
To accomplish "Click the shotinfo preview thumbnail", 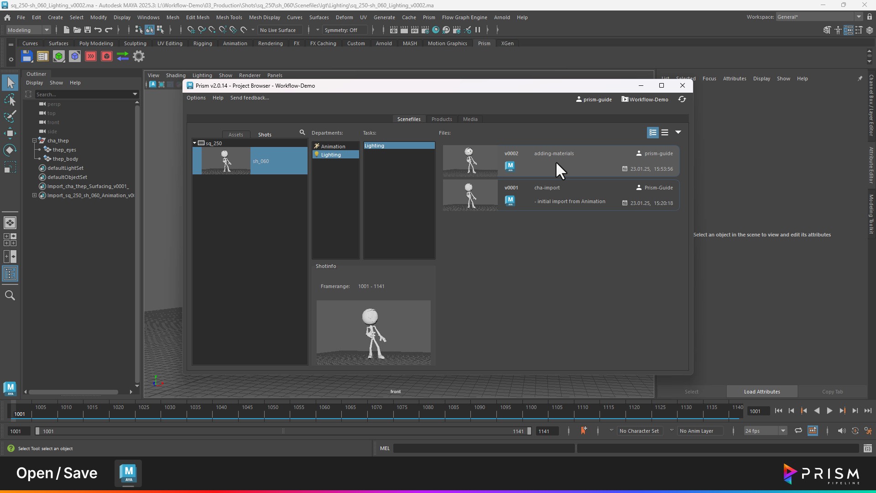I will click(x=374, y=332).
